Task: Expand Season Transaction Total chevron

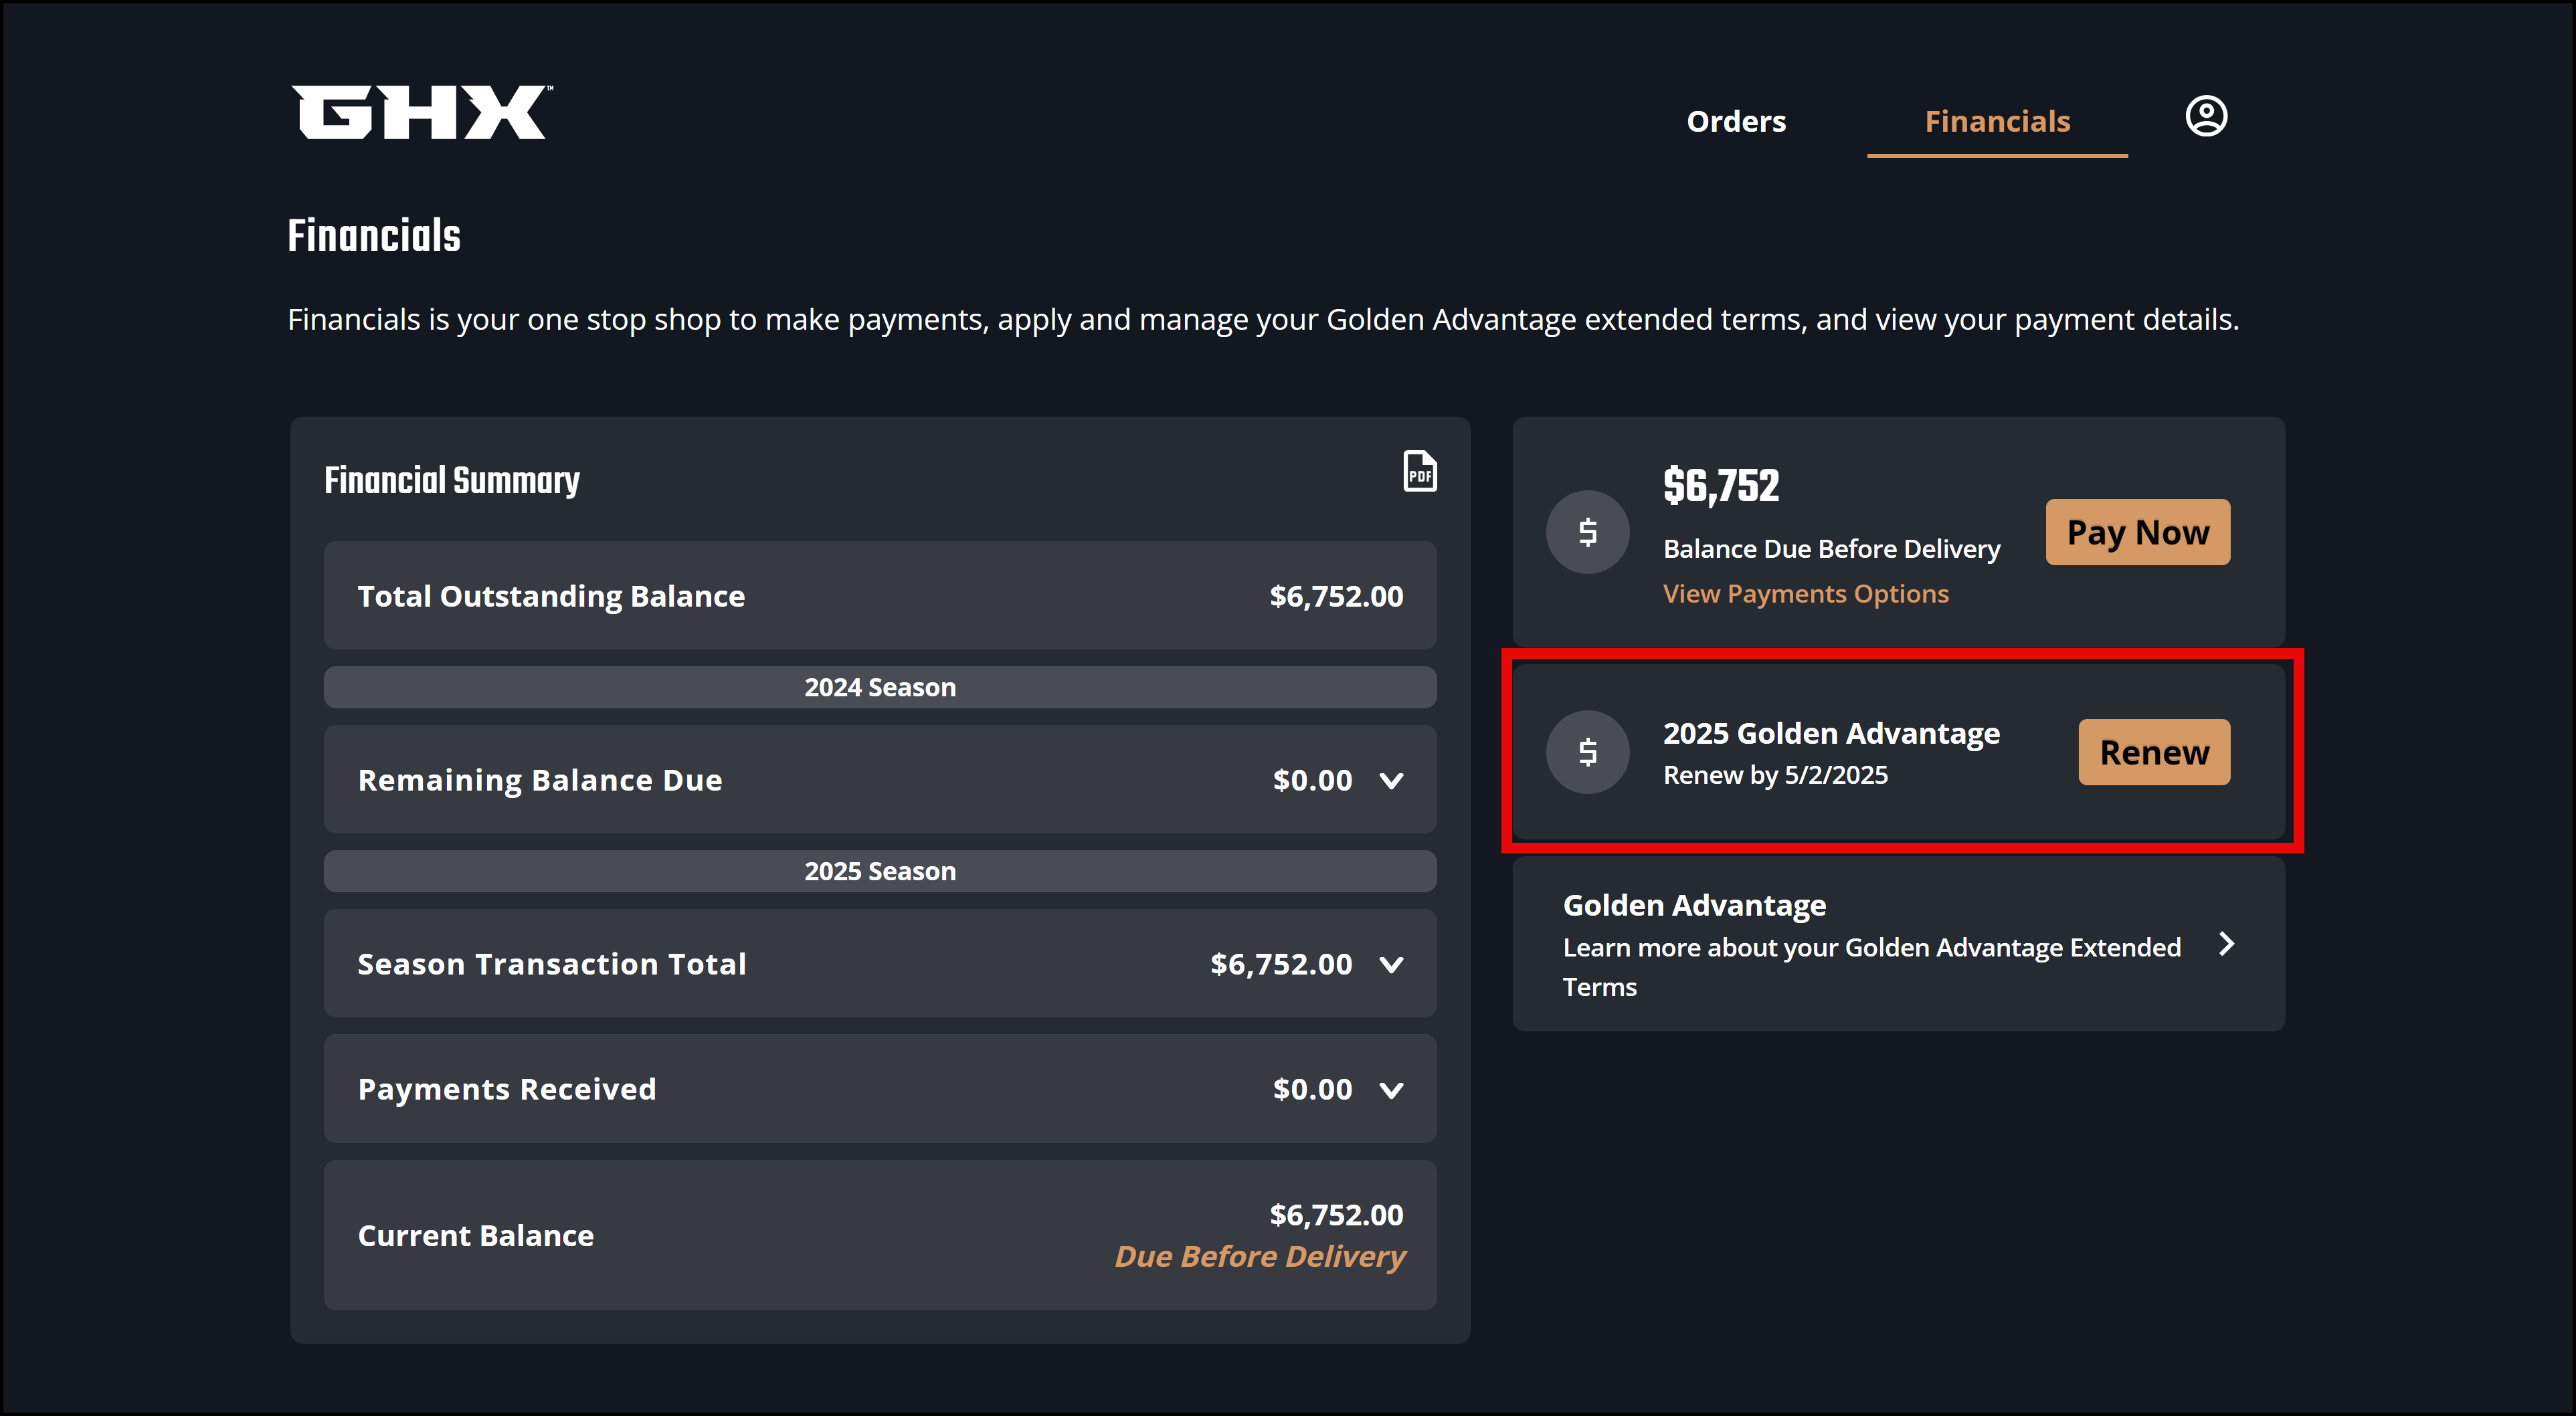Action: [1391, 965]
